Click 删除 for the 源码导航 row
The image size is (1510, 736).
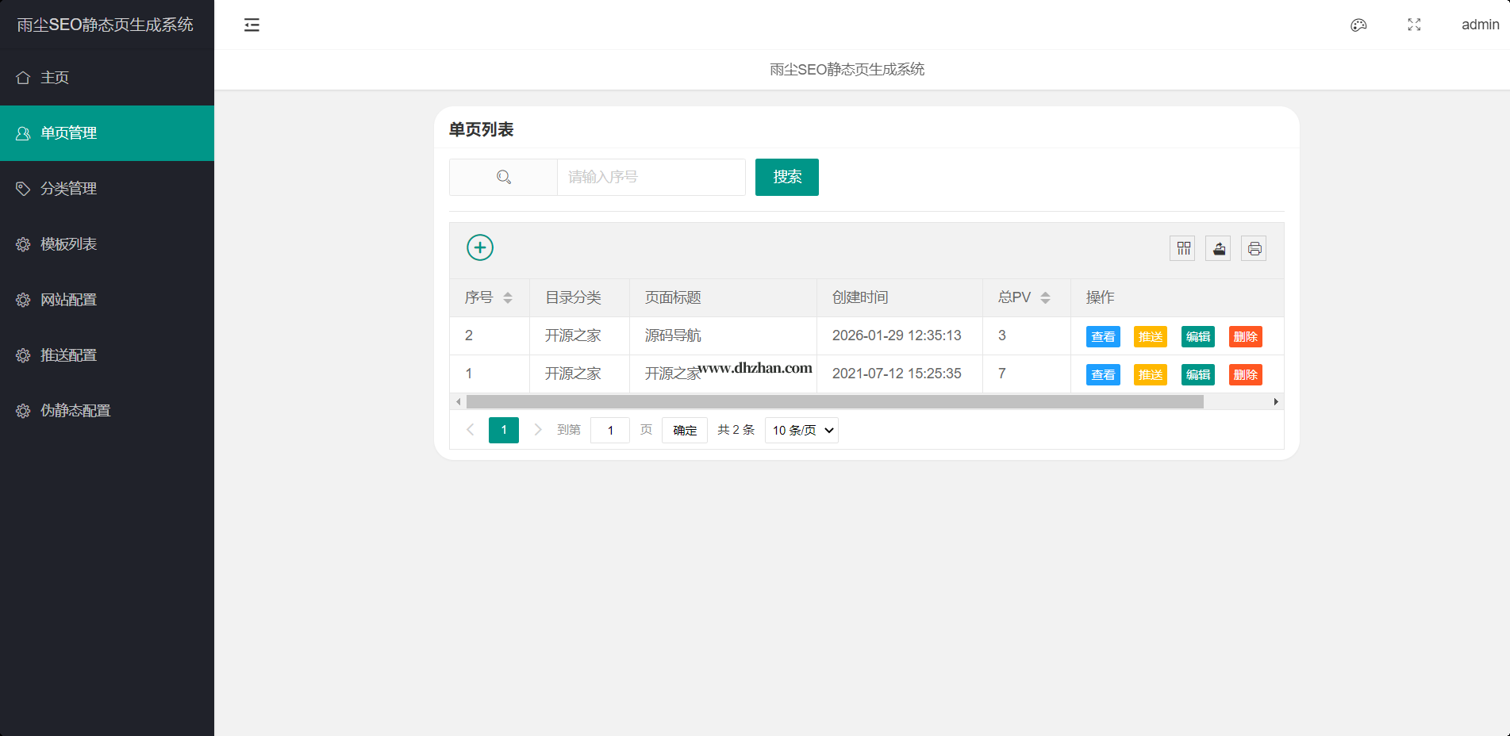(1245, 337)
